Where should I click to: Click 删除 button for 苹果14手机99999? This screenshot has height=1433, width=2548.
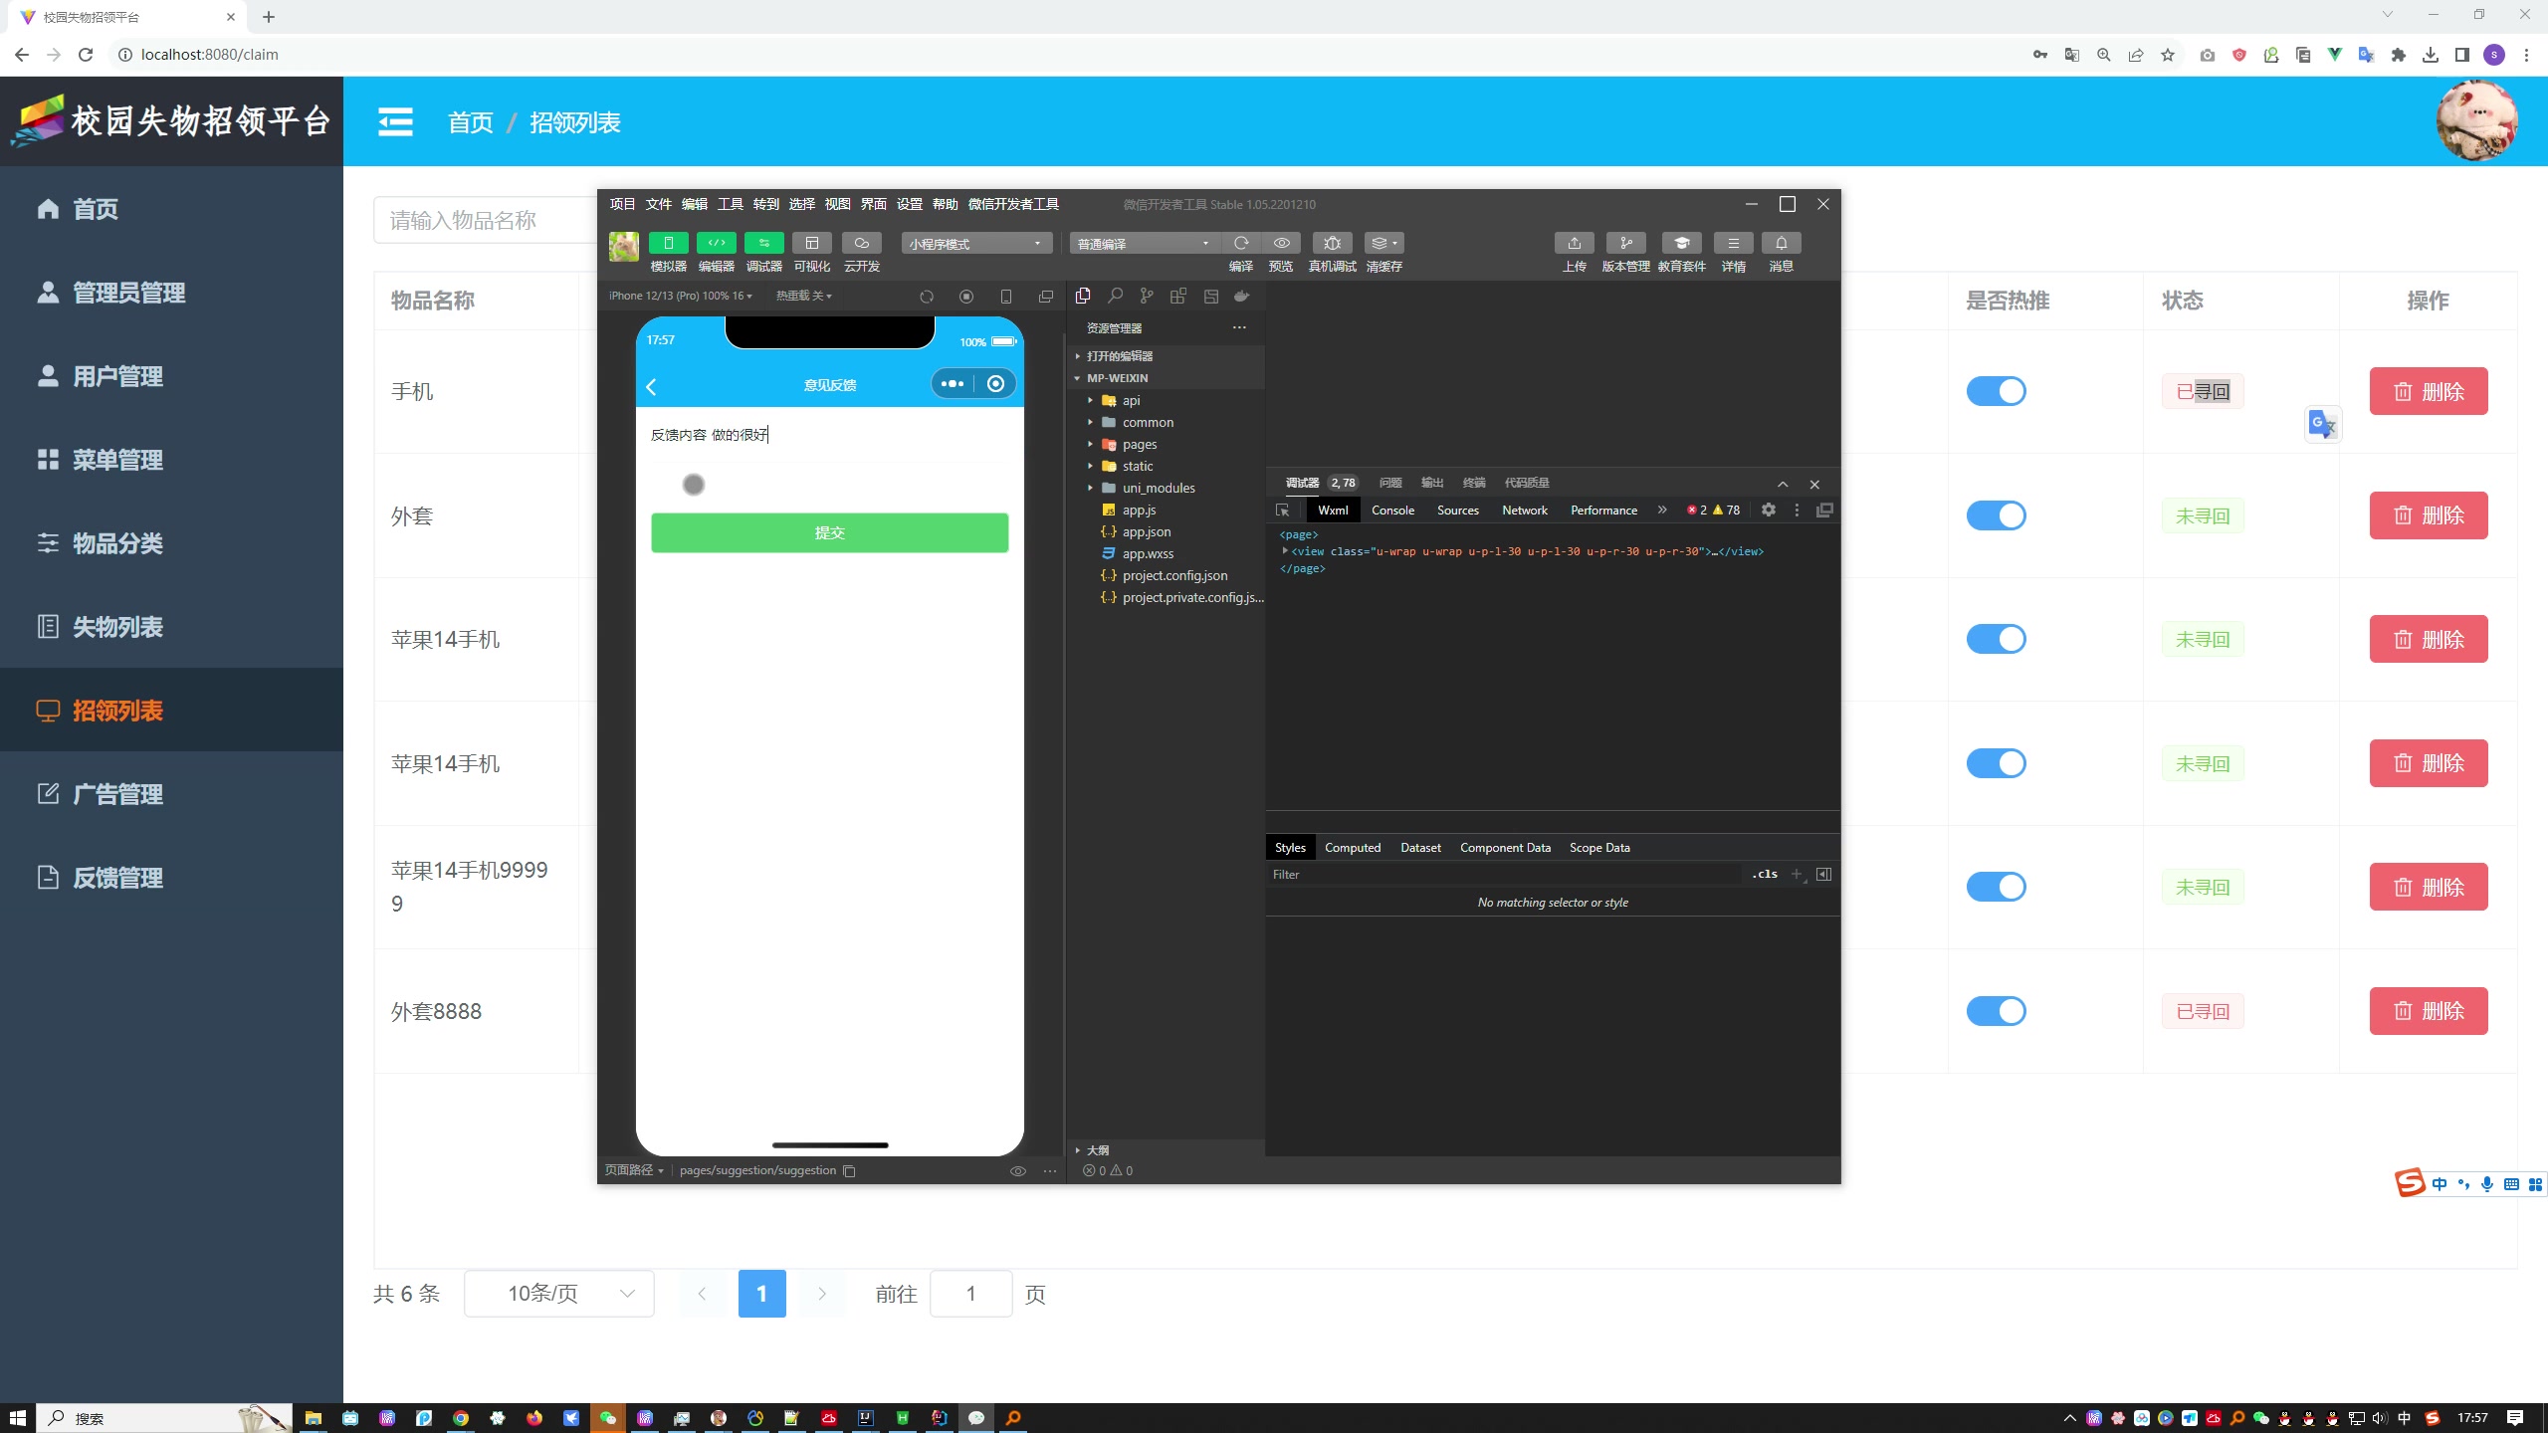coord(2429,886)
